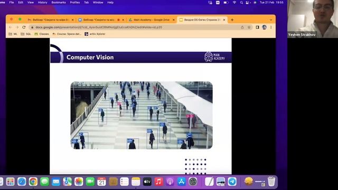Close the active Google Slides presentation tab
338x190 pixels.
(224, 20)
